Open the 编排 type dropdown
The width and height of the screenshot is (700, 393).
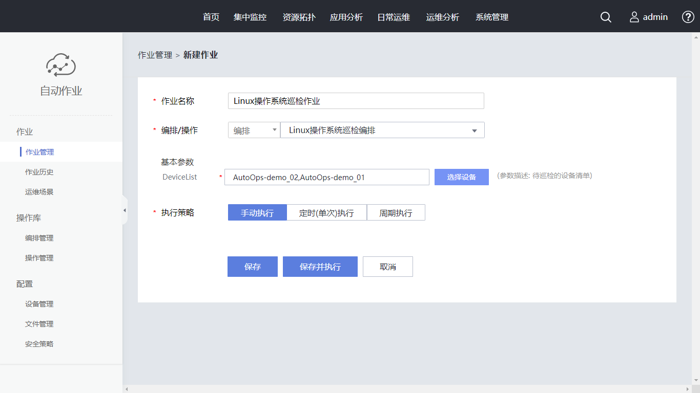click(x=254, y=130)
